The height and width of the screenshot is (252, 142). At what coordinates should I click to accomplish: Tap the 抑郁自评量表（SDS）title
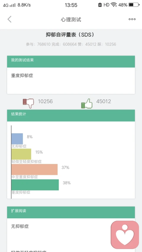pos(70,35)
